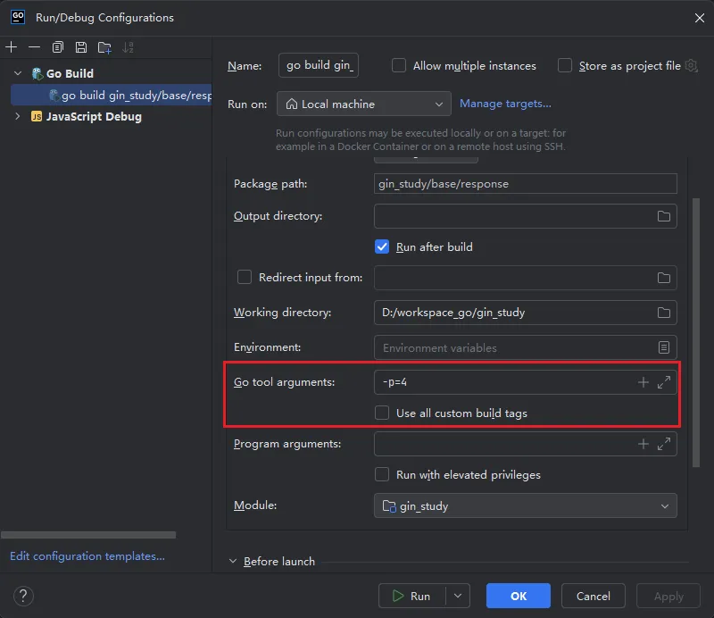The image size is (714, 618).
Task: Select go build gin_study/base/response configuration
Action: tap(134, 96)
